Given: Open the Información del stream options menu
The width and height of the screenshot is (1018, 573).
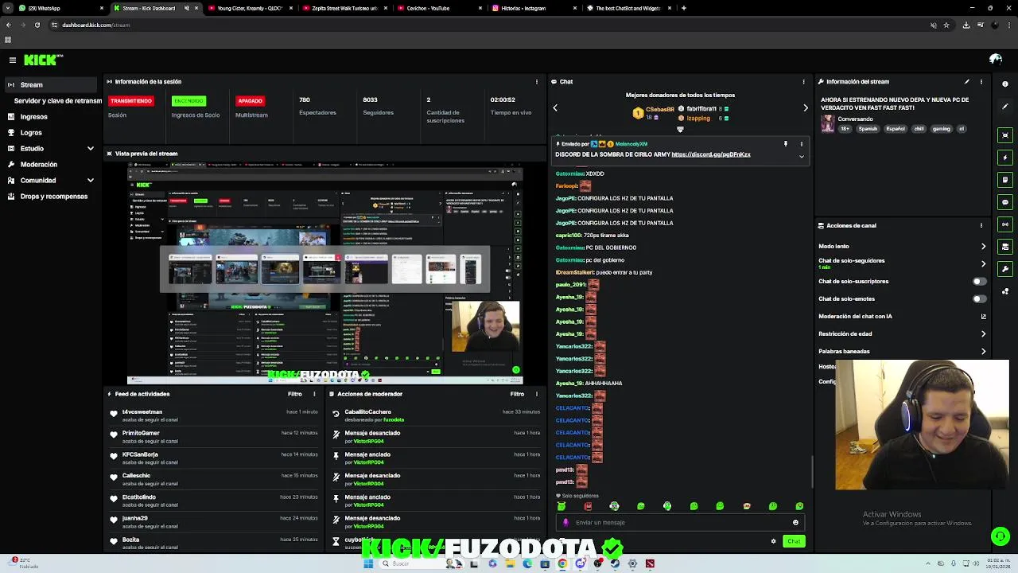Looking at the screenshot, I should point(981,81).
